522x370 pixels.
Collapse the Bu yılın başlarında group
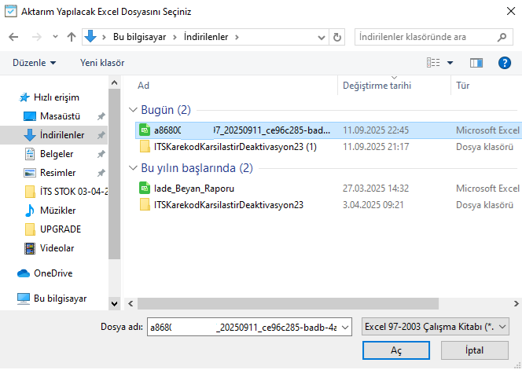(x=133, y=168)
